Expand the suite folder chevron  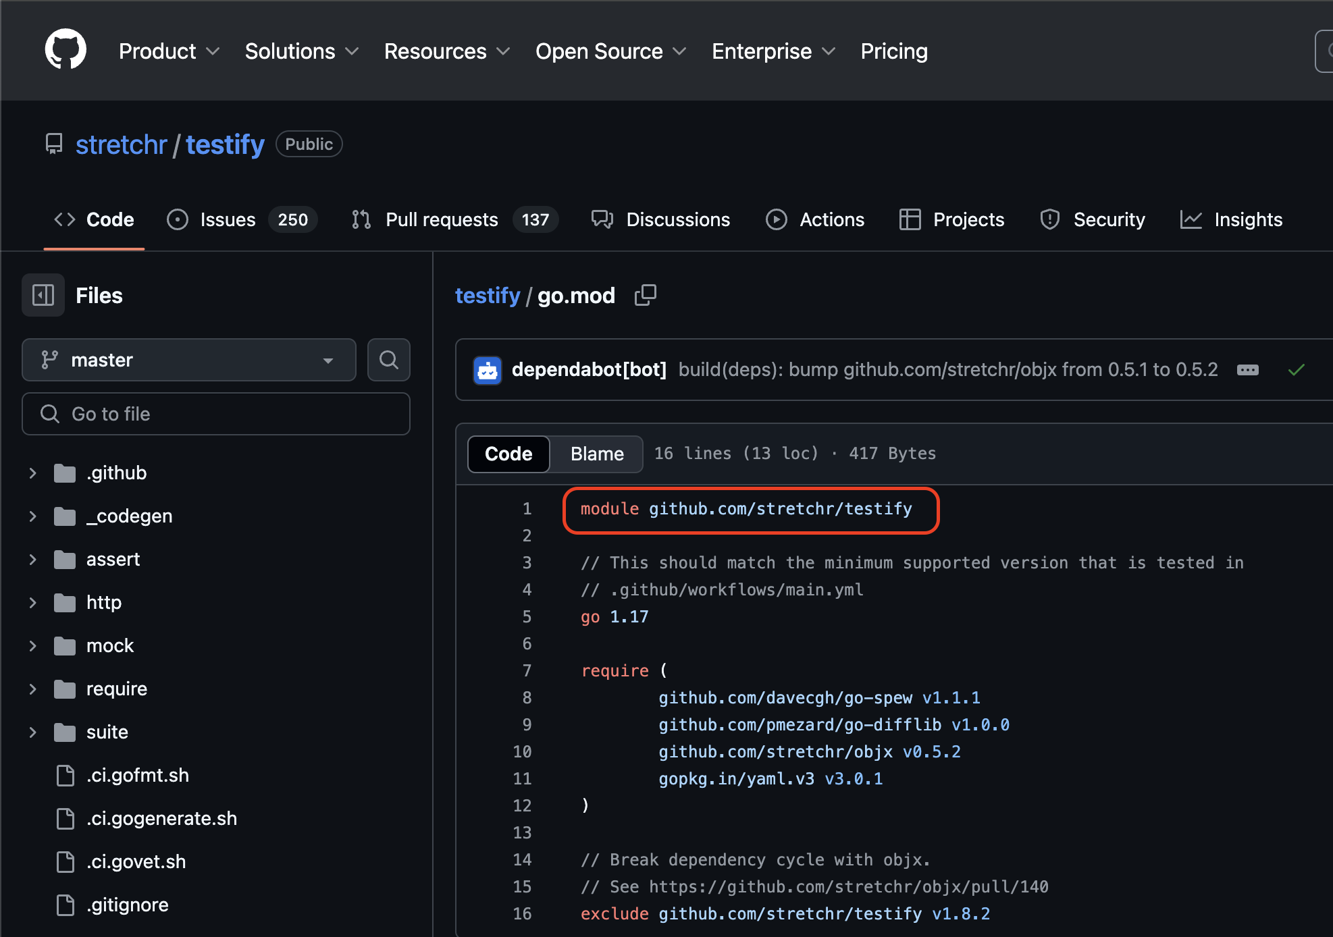point(32,732)
